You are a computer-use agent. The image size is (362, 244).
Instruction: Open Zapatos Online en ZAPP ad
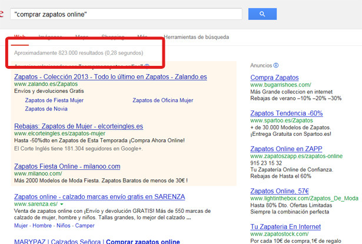(x=286, y=149)
